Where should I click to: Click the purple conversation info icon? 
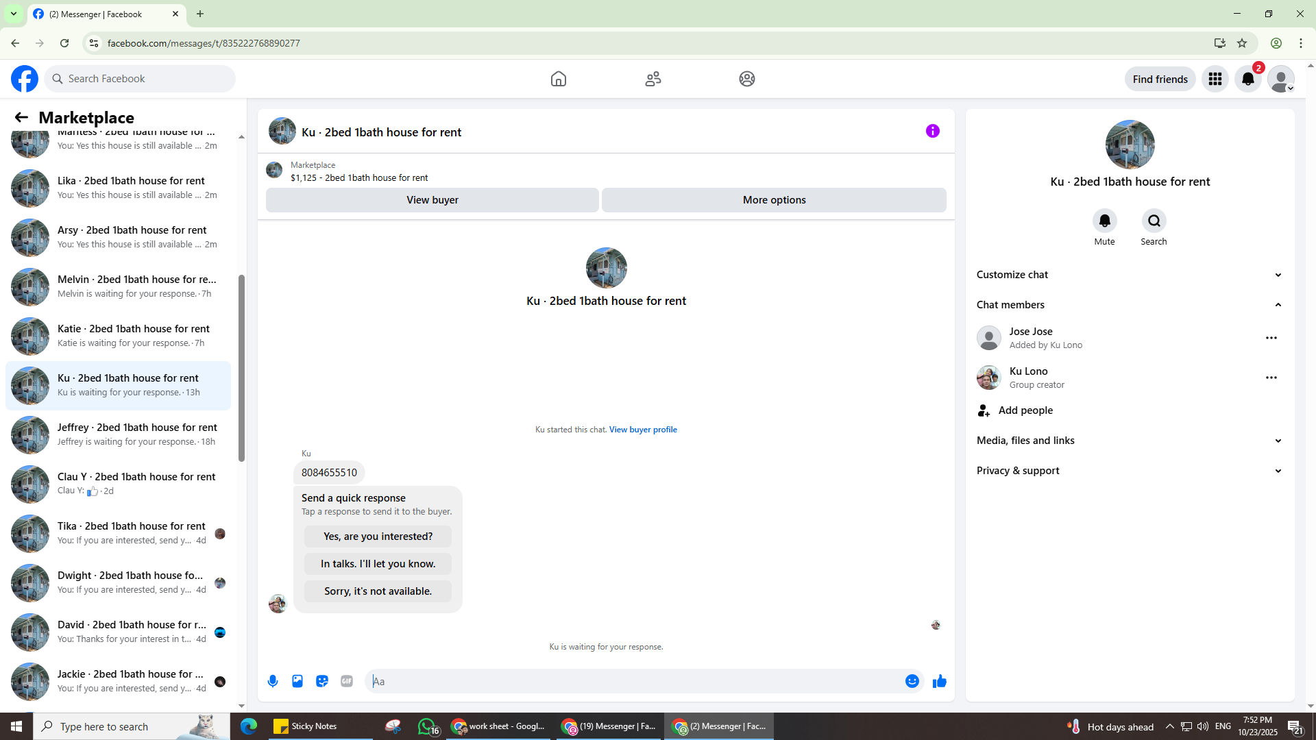[932, 131]
